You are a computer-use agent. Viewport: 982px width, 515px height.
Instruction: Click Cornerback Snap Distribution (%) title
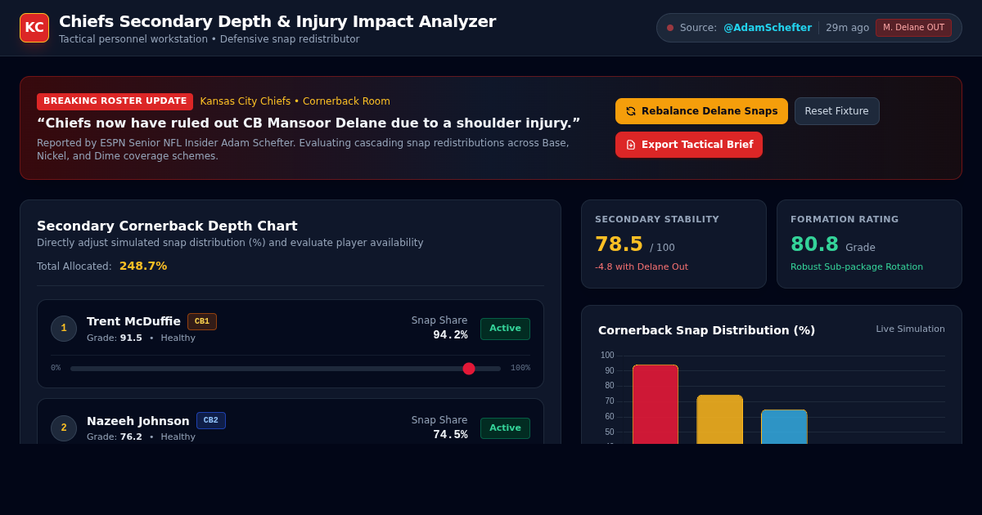point(706,330)
